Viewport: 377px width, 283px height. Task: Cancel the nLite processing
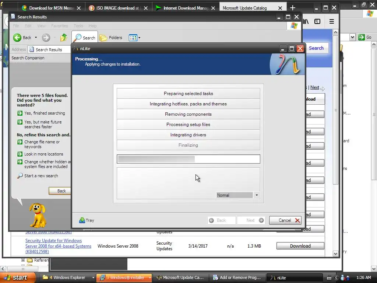tap(285, 220)
